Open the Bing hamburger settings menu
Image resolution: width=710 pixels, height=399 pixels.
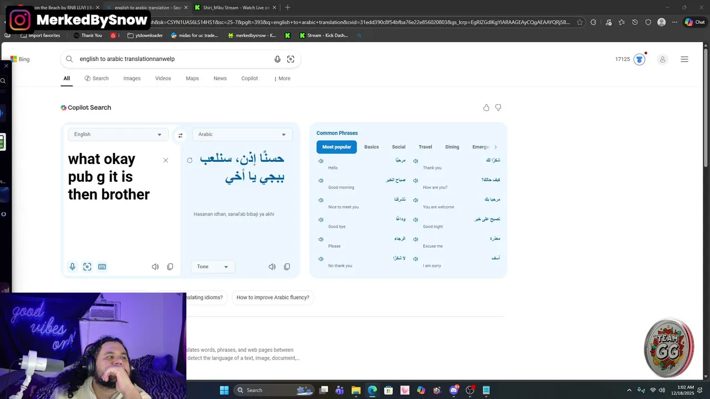(684, 59)
